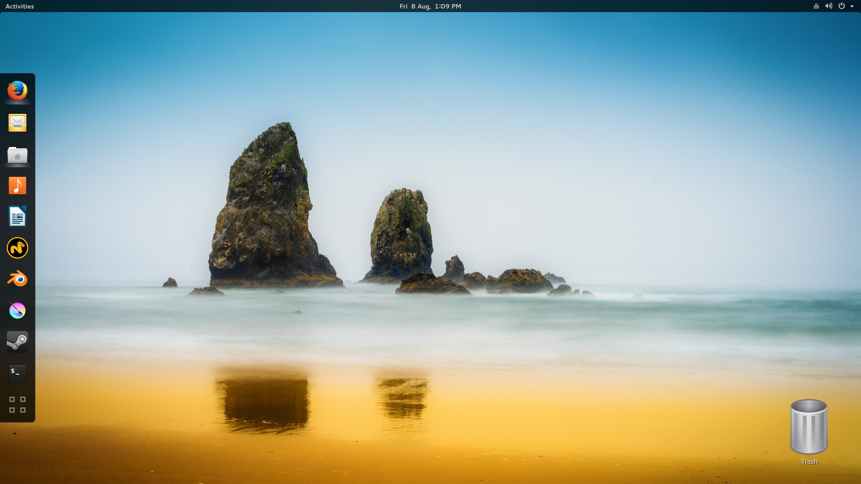The image size is (861, 484).
Task: Click the Activities button
Action: (x=20, y=6)
